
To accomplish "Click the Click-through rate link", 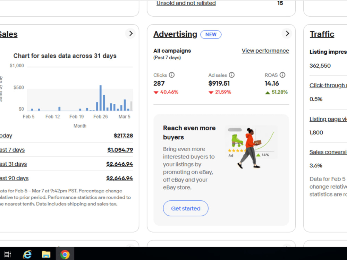I will 328,85.
